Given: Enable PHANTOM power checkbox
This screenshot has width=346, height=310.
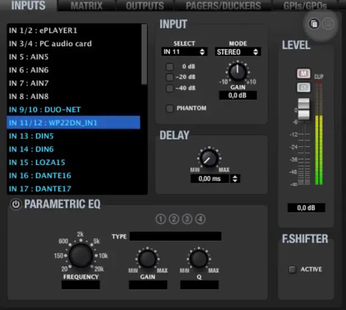Looking at the screenshot, I should pyautogui.click(x=169, y=108).
